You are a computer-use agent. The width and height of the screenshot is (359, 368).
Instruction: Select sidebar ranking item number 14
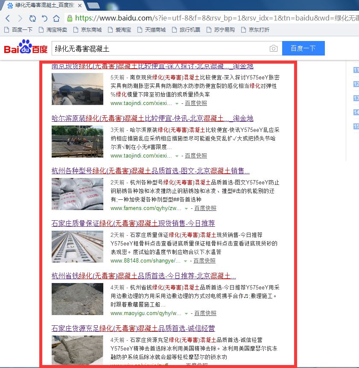tap(356, 112)
